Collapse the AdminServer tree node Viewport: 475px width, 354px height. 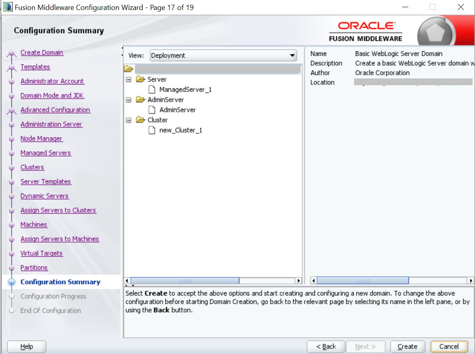(x=129, y=100)
